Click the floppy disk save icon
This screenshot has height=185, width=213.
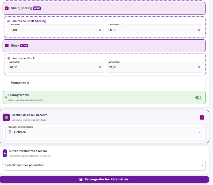81,179
